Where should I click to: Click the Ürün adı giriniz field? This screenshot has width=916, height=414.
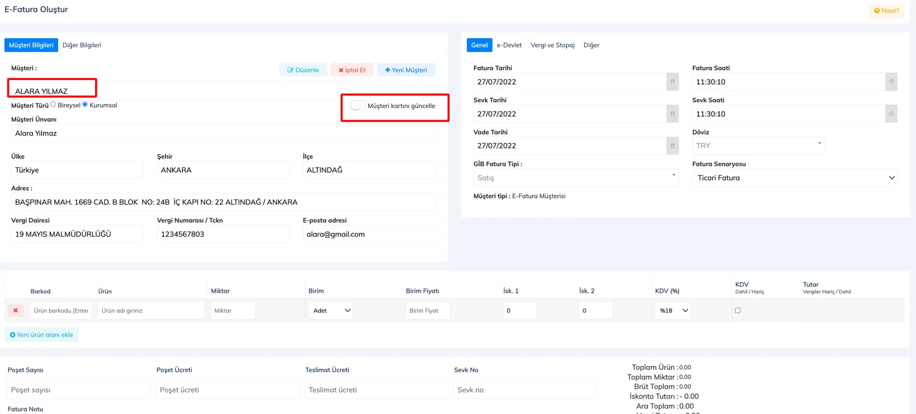coord(151,310)
